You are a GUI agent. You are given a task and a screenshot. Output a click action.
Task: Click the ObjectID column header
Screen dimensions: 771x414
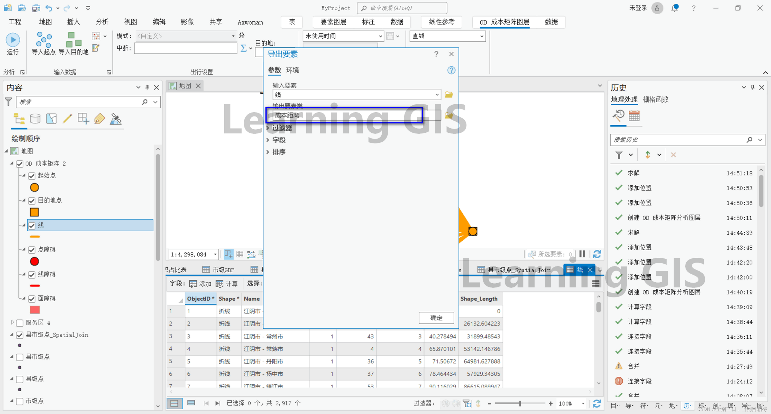(200, 299)
